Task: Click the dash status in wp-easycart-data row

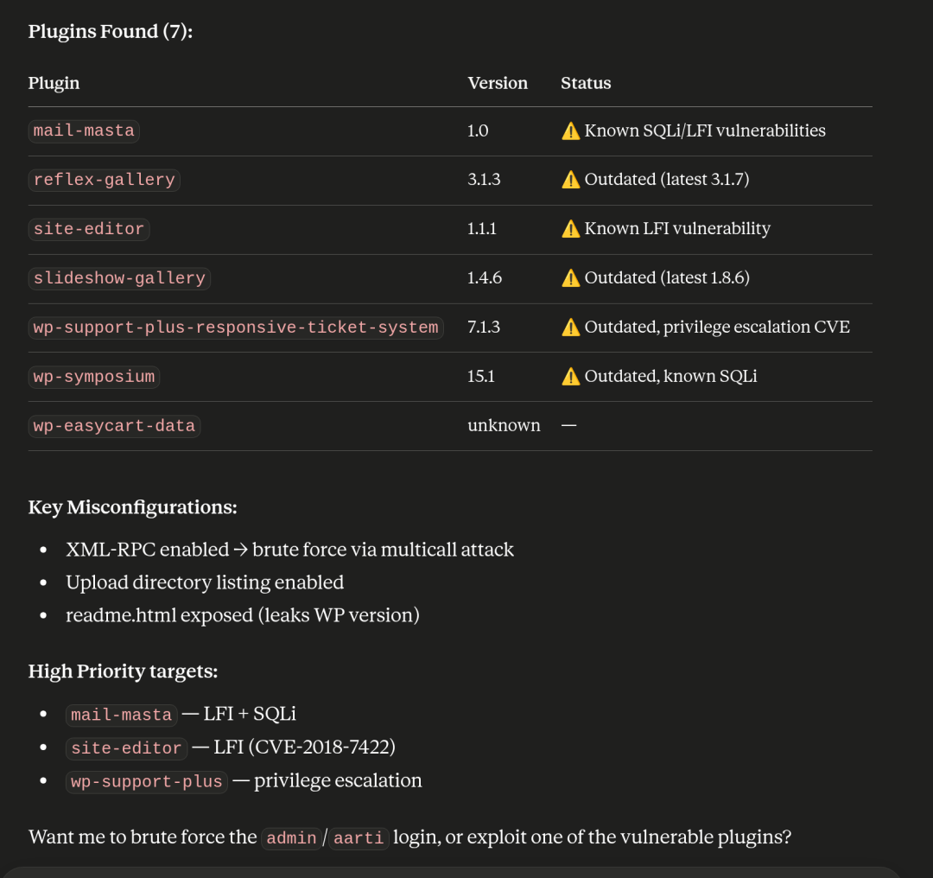Action: 568,426
